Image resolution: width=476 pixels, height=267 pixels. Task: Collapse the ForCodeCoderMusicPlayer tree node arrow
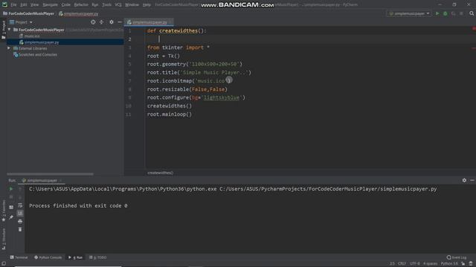(x=10, y=30)
